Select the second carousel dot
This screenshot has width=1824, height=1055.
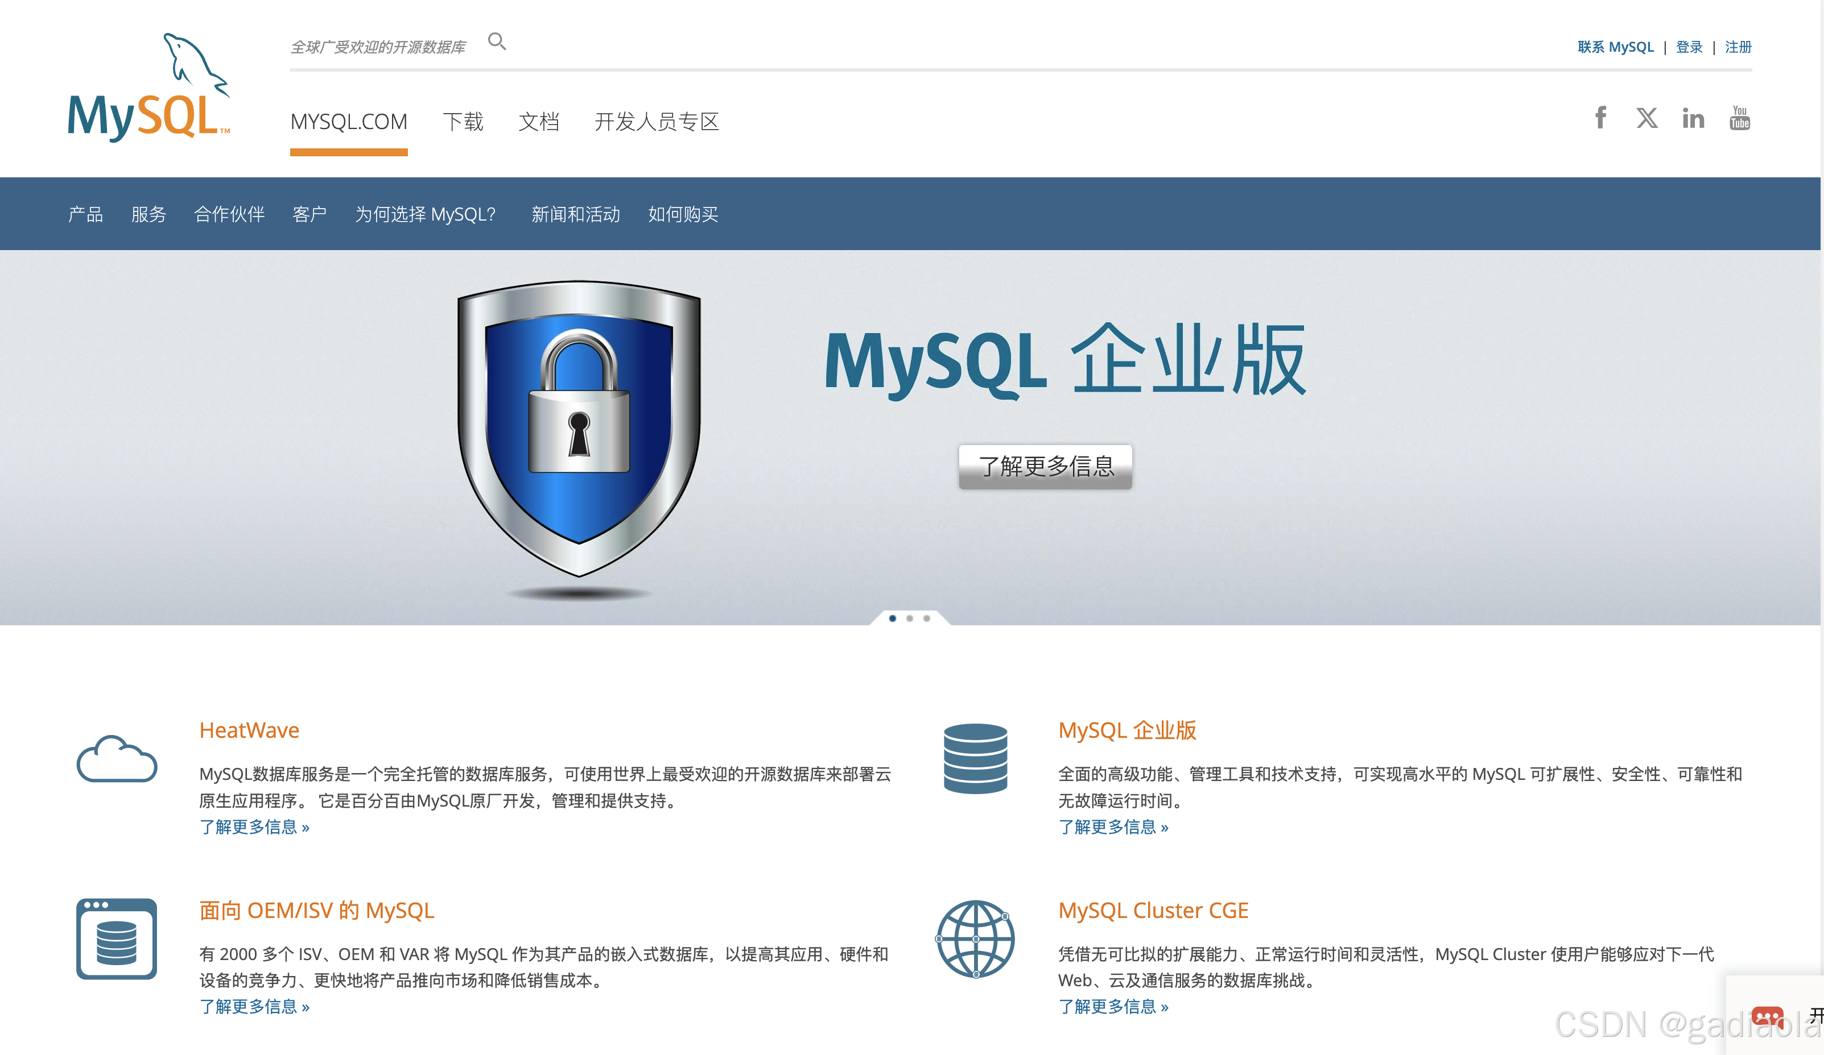pyautogui.click(x=910, y=618)
